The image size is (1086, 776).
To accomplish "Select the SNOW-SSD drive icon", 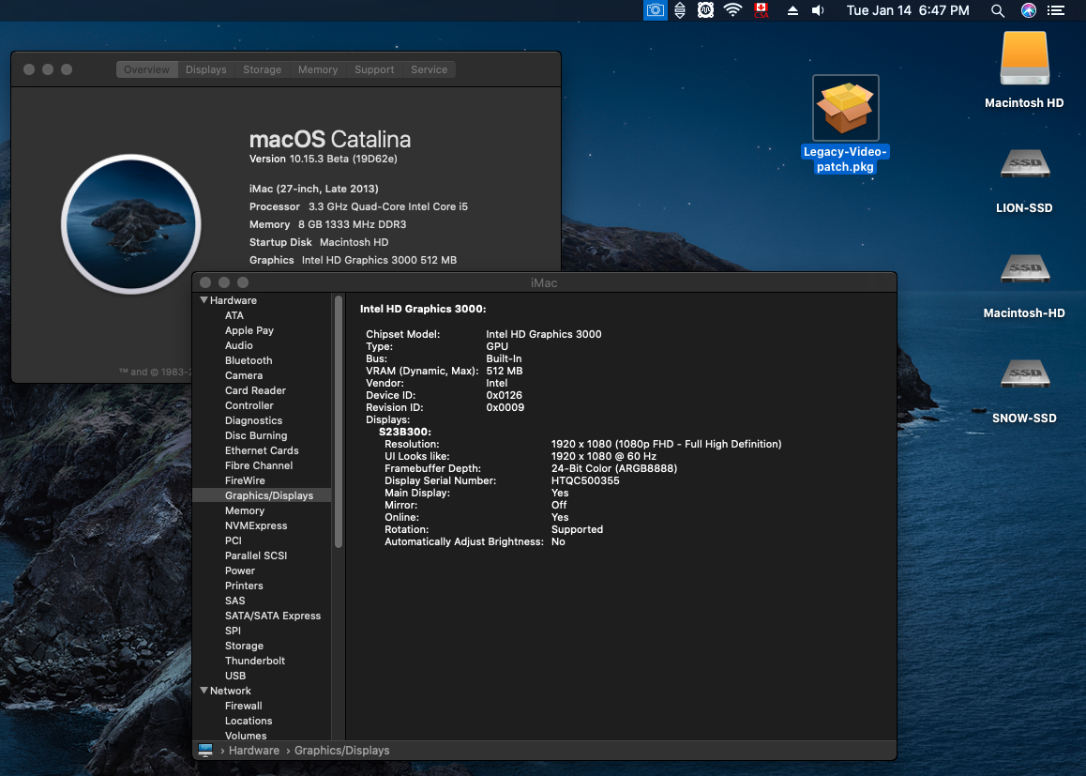I will pos(1025,374).
